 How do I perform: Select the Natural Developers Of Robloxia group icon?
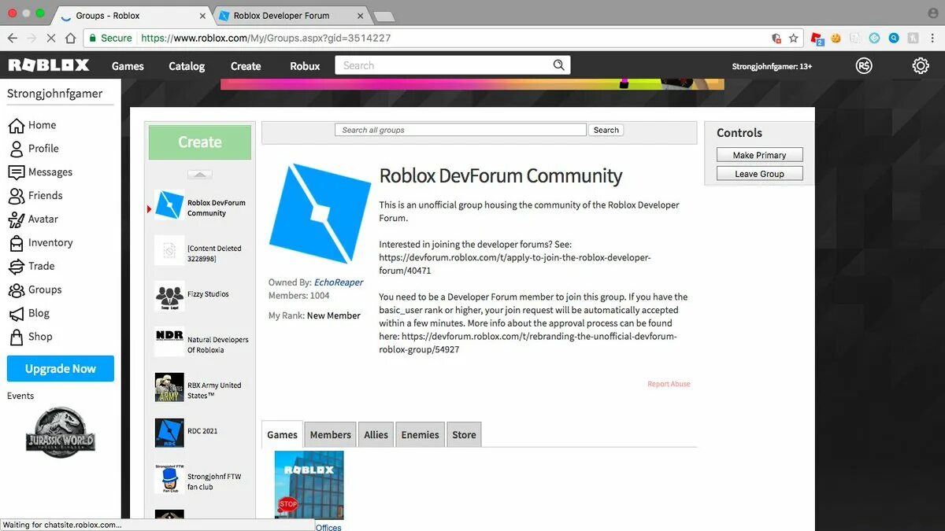coord(169,342)
